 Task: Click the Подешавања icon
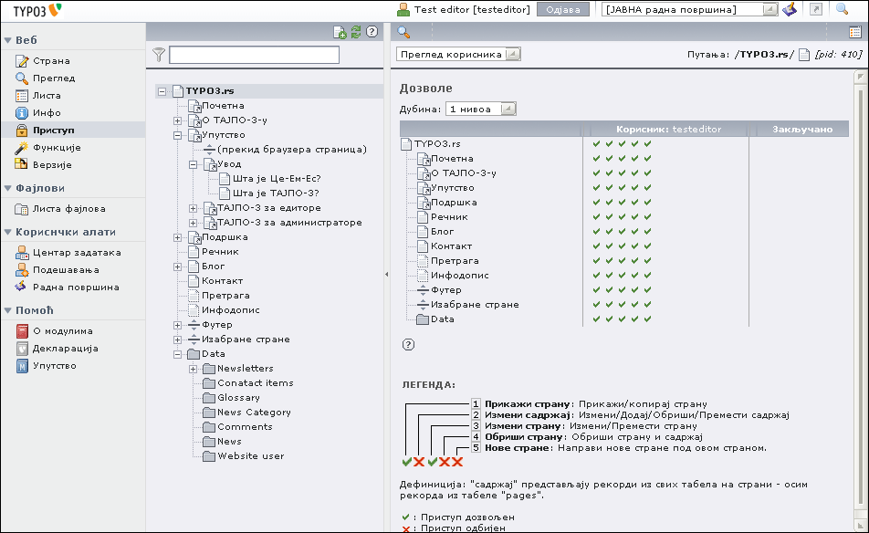coord(22,270)
